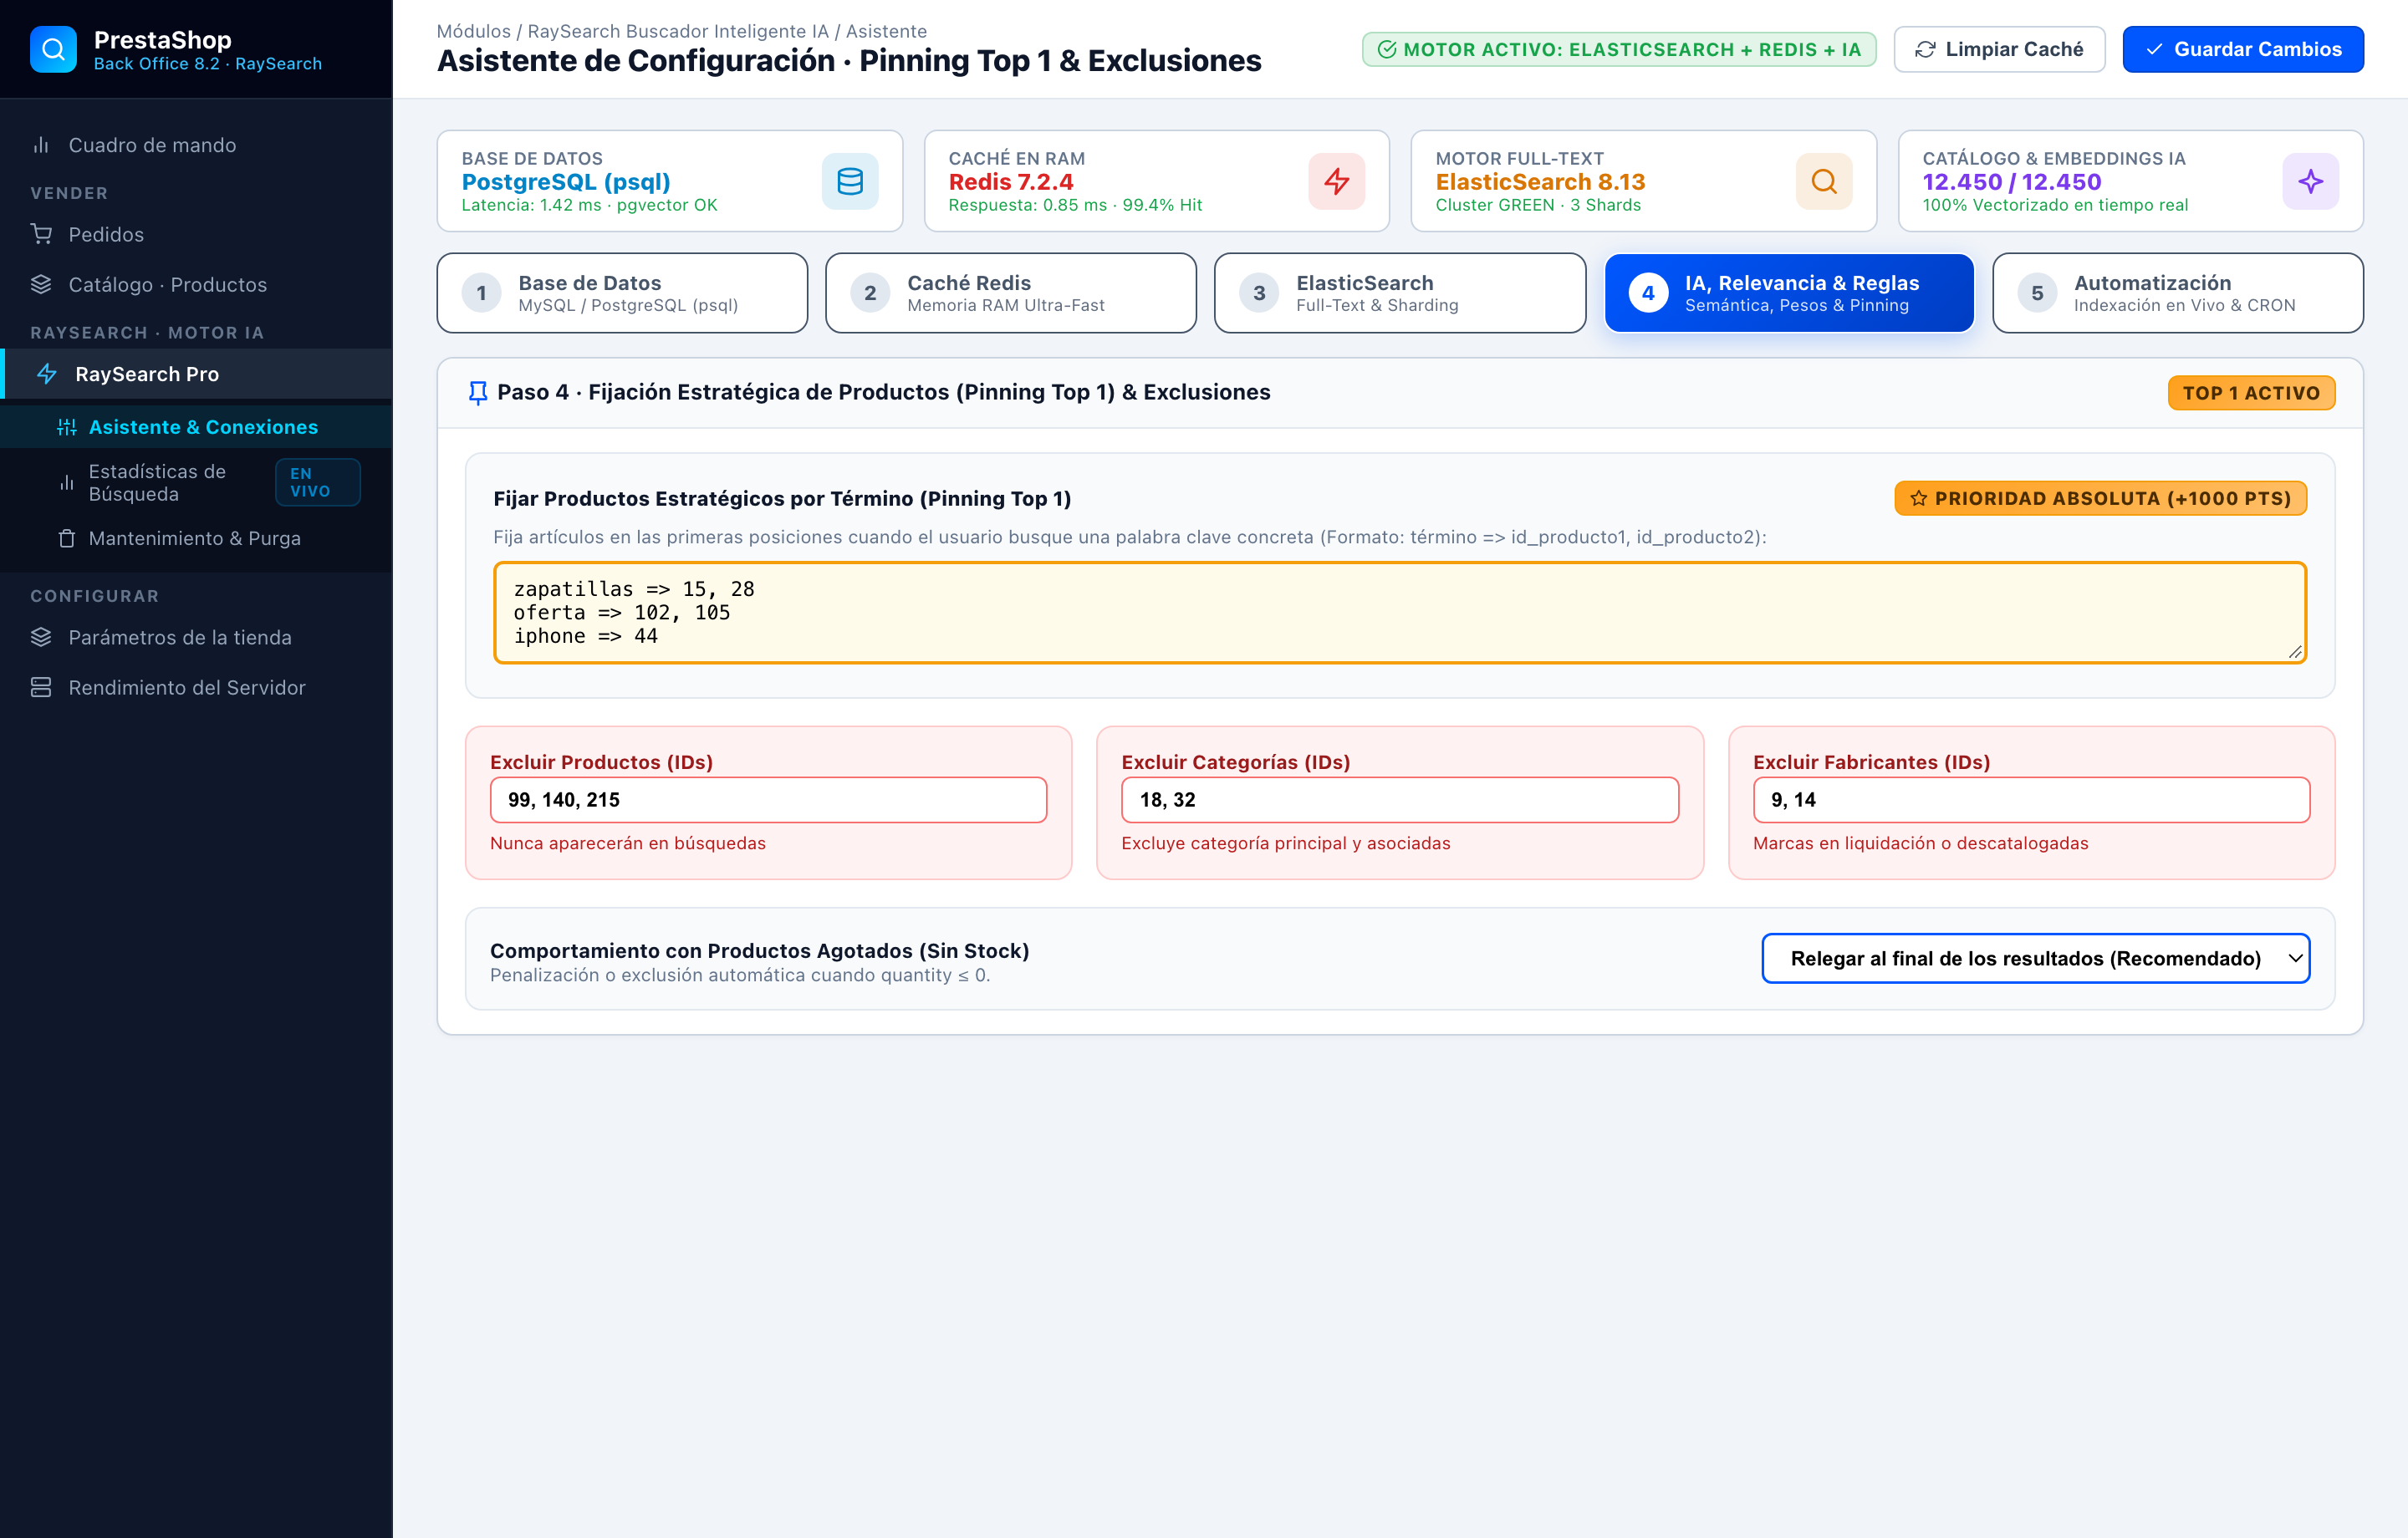Go to step 2 Caché Redis
Screen dimensions: 2408x1538
point(1010,293)
